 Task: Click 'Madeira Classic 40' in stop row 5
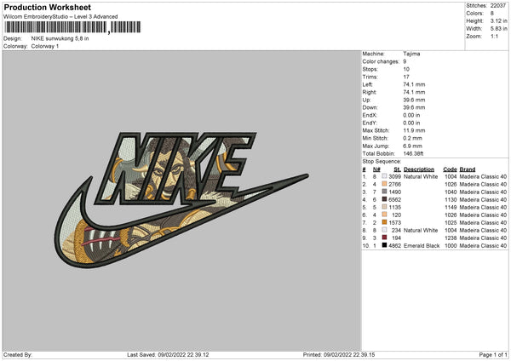tap(483, 207)
